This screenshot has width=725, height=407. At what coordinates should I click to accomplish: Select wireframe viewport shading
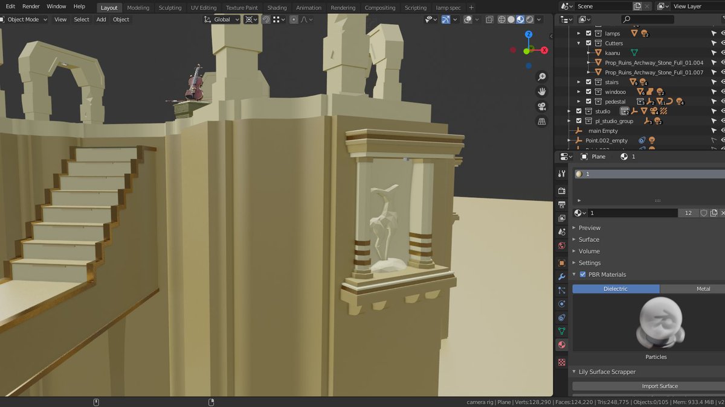tap(501, 19)
